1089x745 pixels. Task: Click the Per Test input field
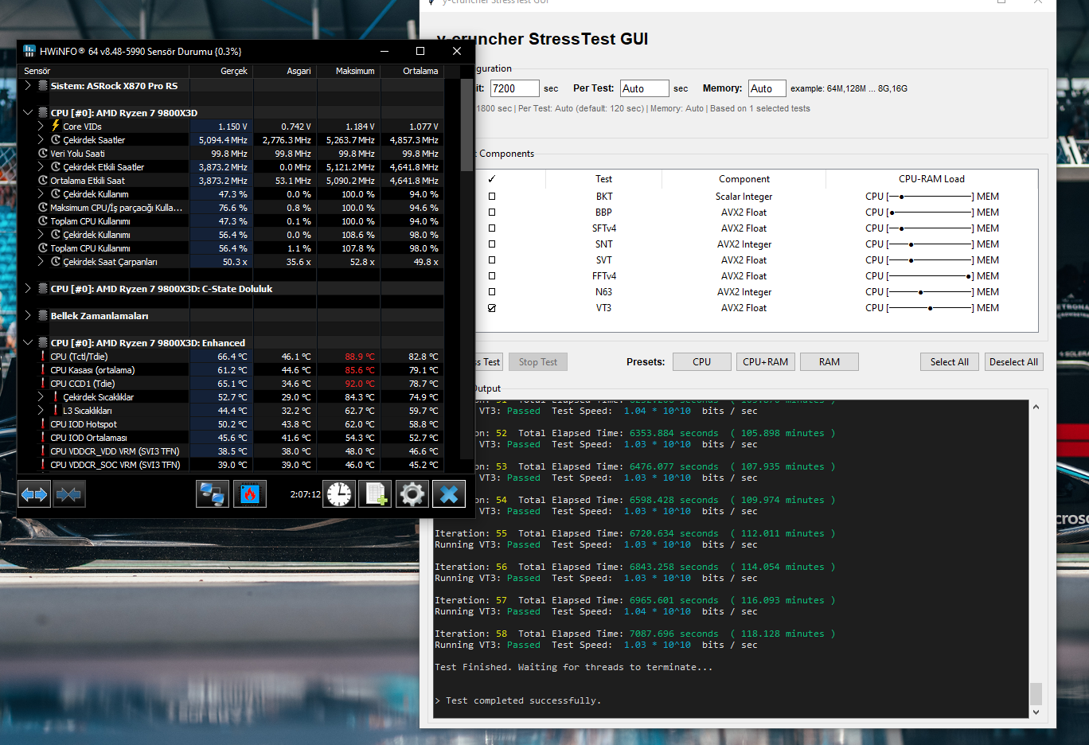pyautogui.click(x=645, y=88)
